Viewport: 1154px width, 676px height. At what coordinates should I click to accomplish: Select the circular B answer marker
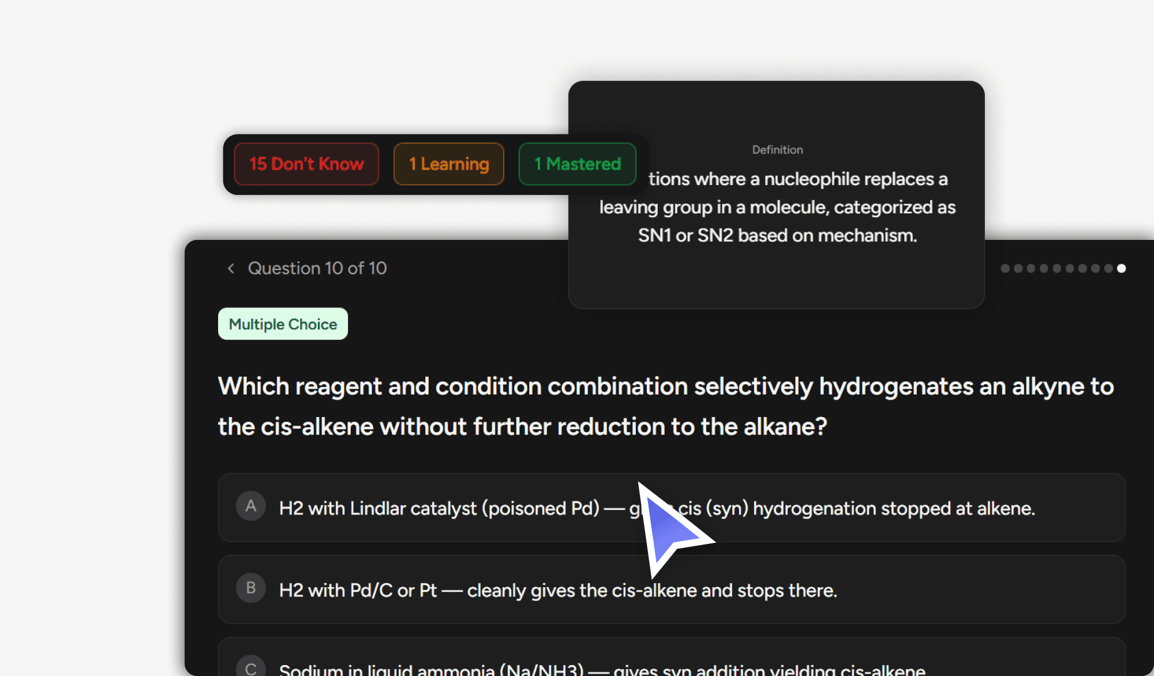pyautogui.click(x=250, y=588)
